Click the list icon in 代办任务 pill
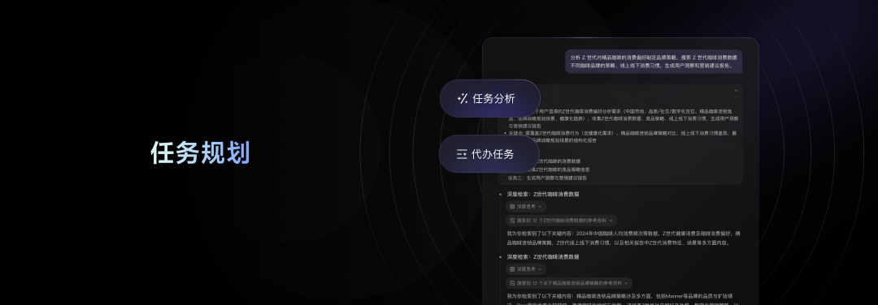This screenshot has height=305, width=878. (x=462, y=154)
